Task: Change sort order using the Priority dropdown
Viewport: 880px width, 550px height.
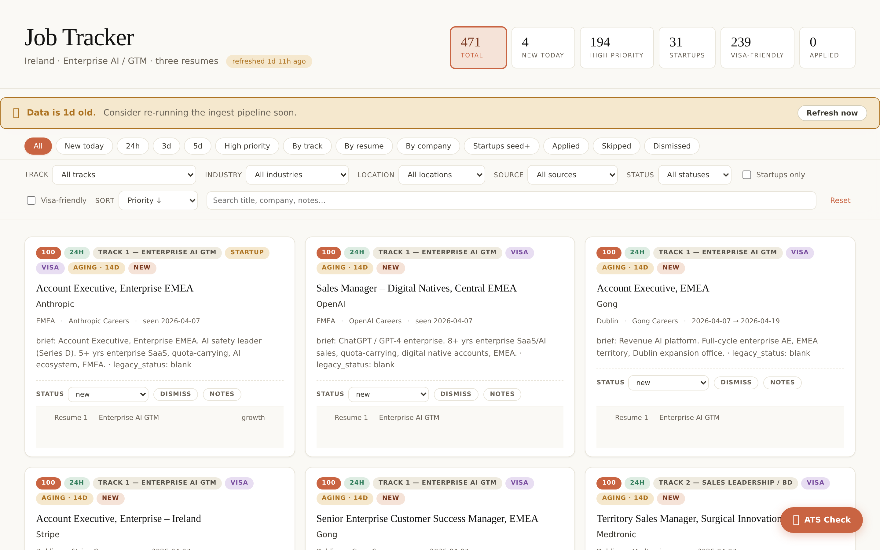Action: 158,200
